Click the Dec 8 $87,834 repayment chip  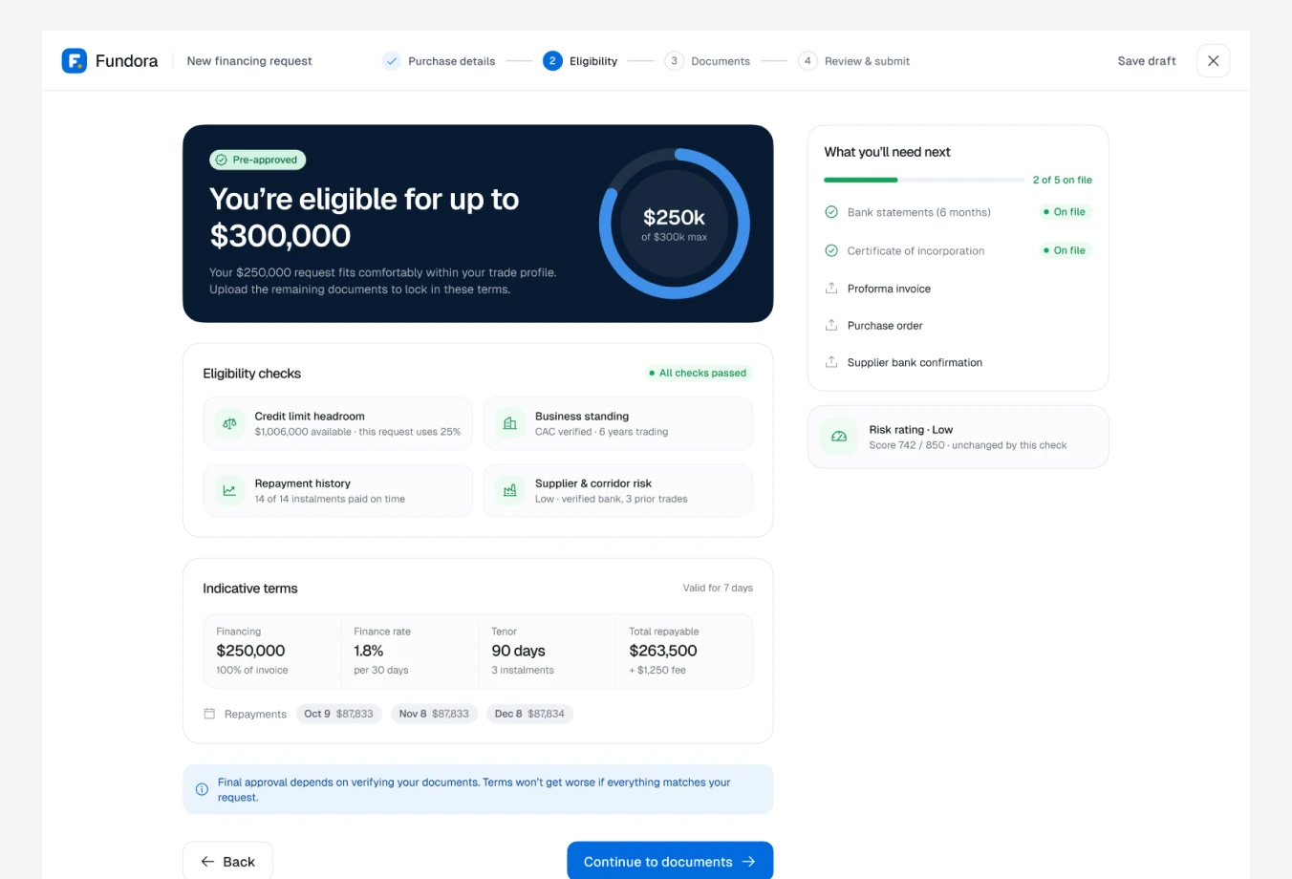click(529, 714)
